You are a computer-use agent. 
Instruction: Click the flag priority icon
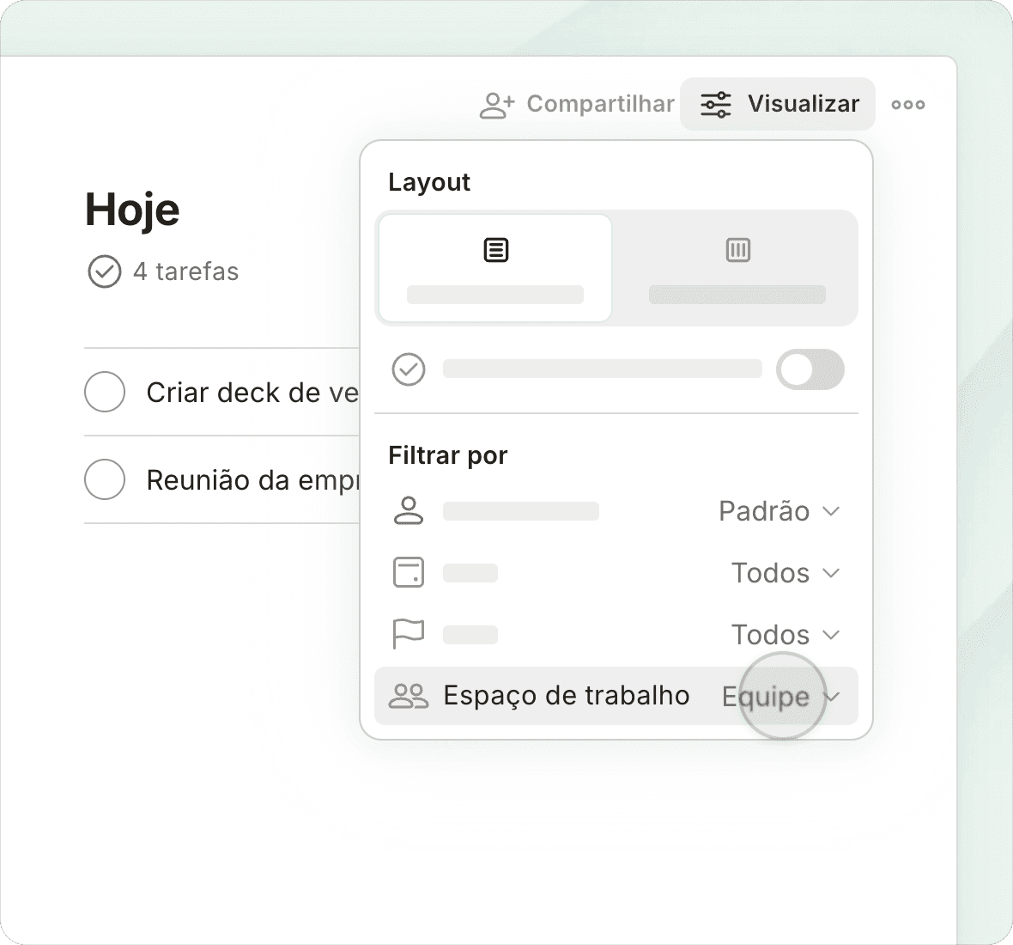[x=409, y=635]
